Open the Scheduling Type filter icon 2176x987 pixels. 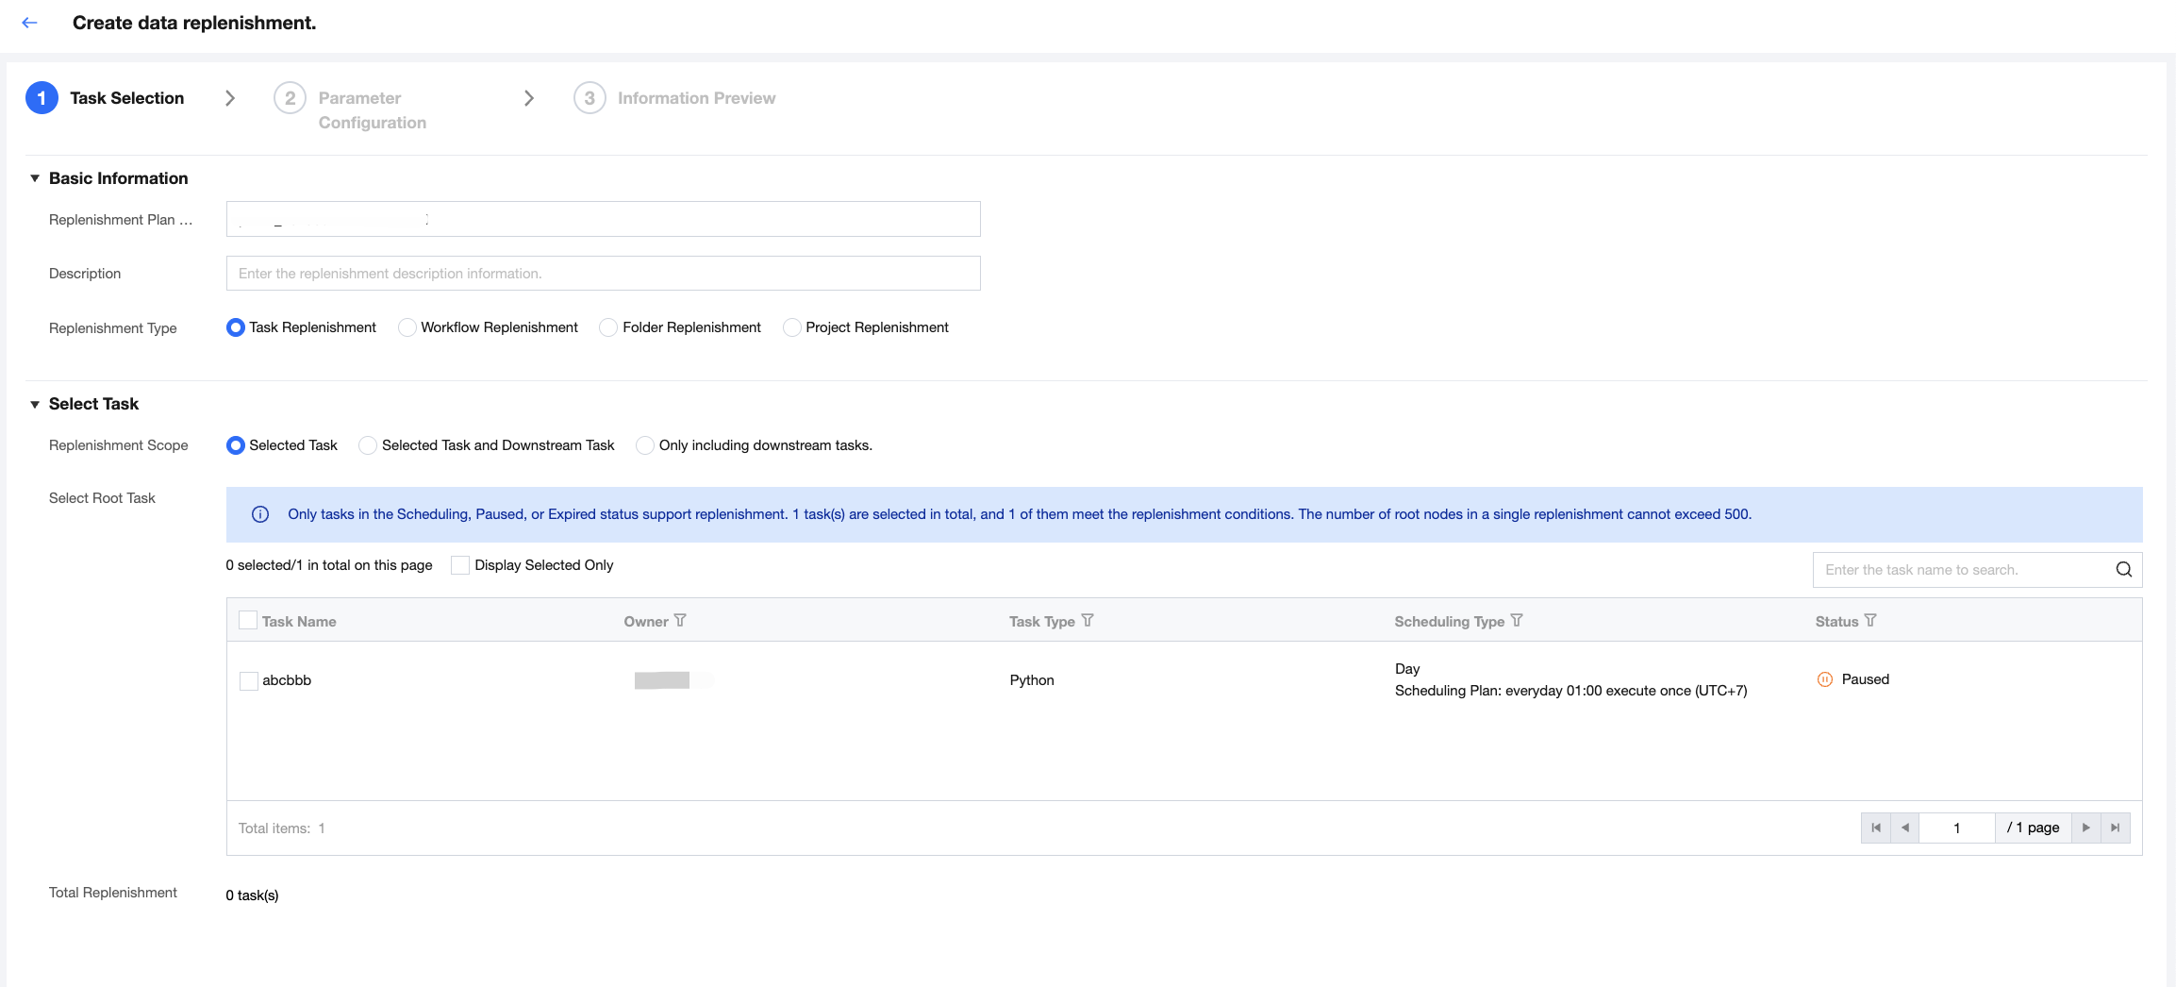(1517, 621)
